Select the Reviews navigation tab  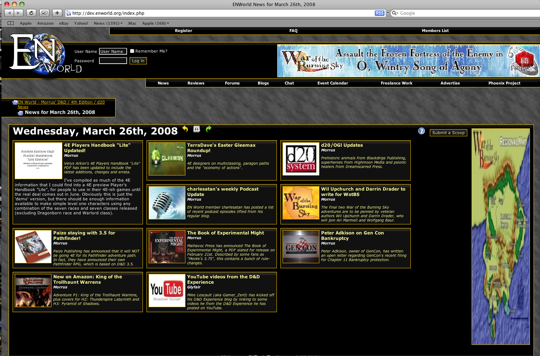point(196,83)
